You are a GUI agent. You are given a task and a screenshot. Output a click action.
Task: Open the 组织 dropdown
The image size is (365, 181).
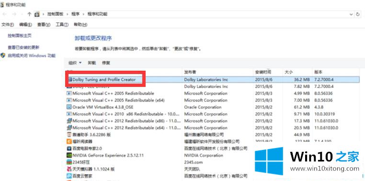tap(75, 63)
